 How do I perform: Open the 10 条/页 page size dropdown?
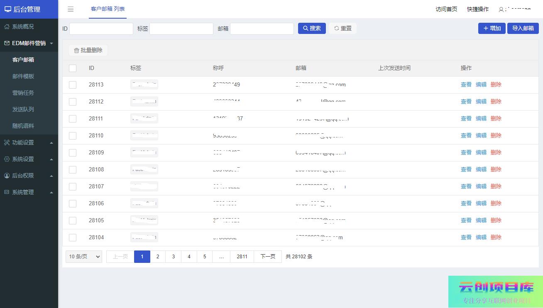click(84, 257)
